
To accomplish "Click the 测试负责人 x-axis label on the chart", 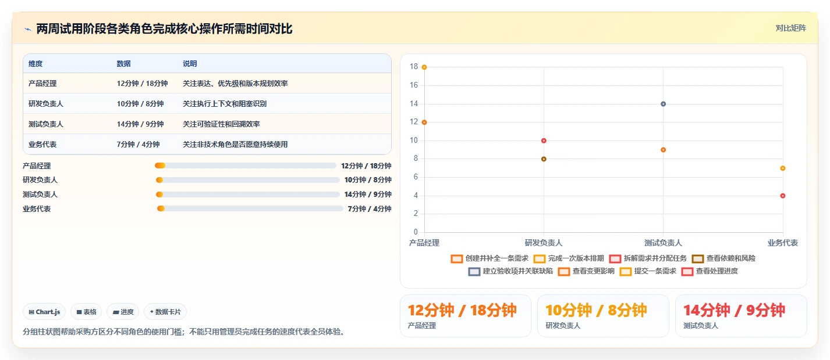I will coord(663,243).
